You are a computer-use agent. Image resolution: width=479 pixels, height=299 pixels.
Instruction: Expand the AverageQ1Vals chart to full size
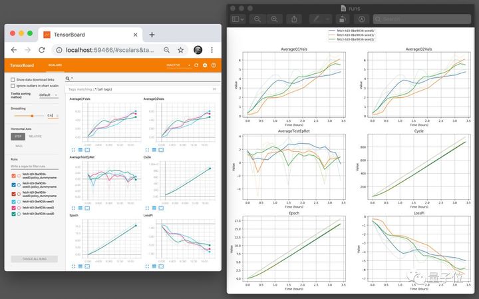point(73,150)
